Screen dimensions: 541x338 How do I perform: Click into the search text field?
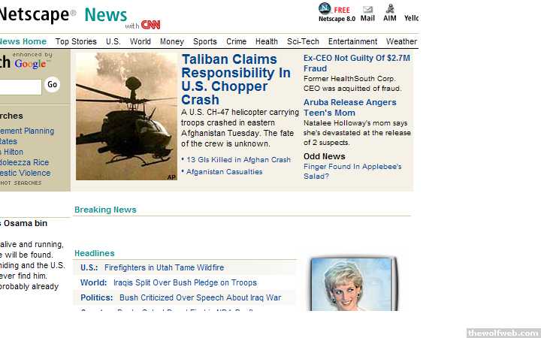coord(20,87)
